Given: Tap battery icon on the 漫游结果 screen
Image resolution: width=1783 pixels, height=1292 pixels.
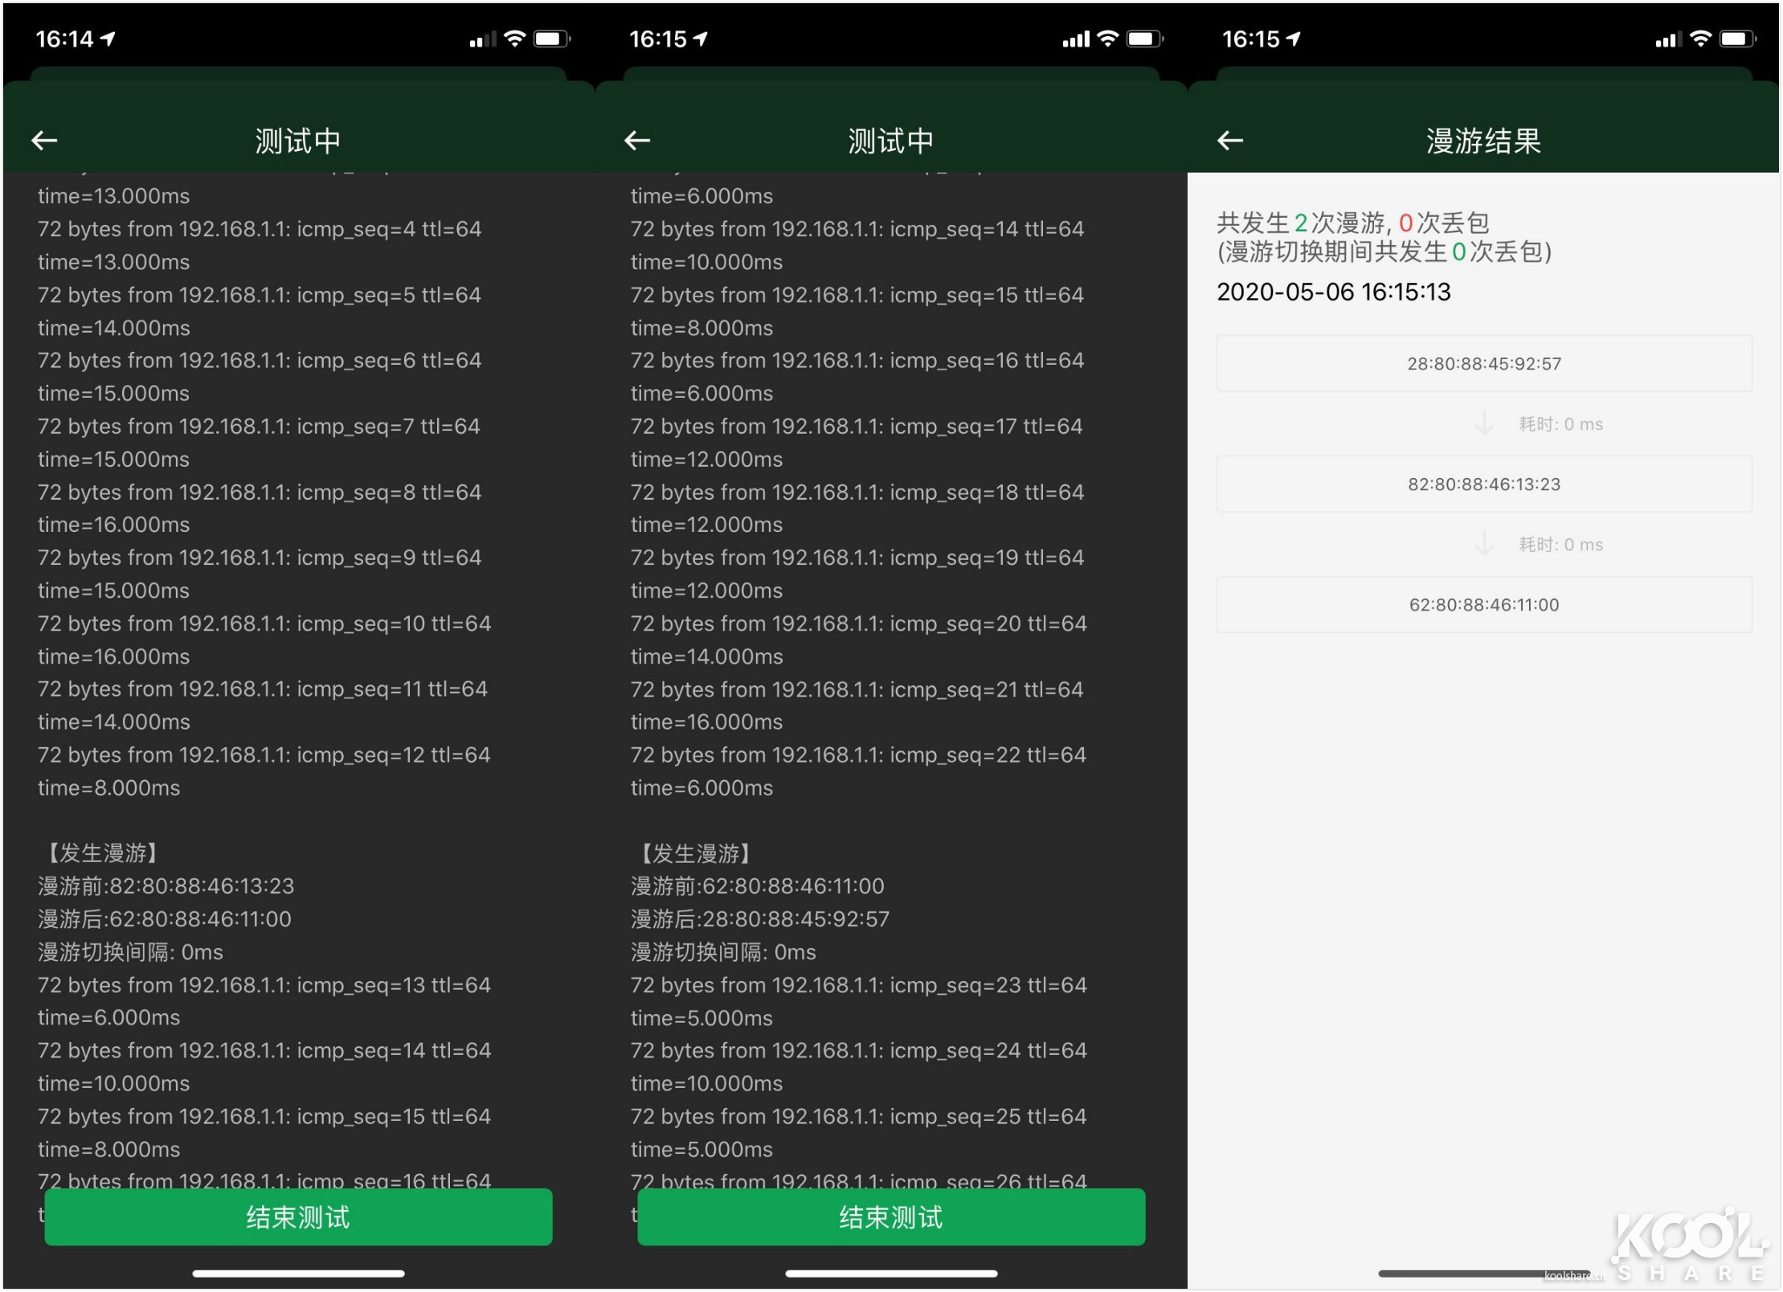Looking at the screenshot, I should point(1738,39).
